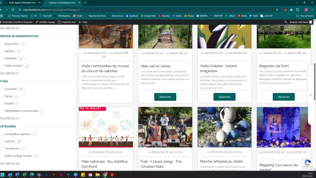Screen dimensions: 316x178
Task: Open the Firefly bookmark
Action: coord(242,16)
